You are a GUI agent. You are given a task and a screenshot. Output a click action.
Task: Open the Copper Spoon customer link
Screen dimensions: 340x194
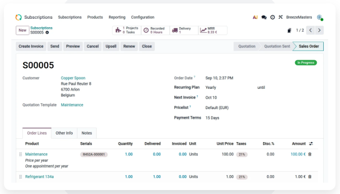click(x=73, y=78)
